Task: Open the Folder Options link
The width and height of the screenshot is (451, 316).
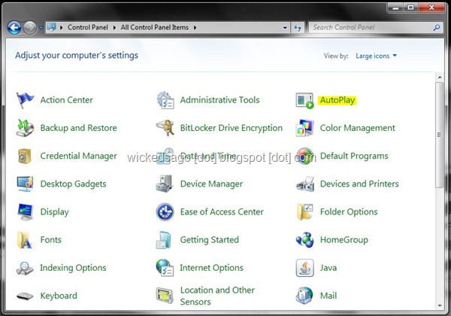Action: pos(349,212)
